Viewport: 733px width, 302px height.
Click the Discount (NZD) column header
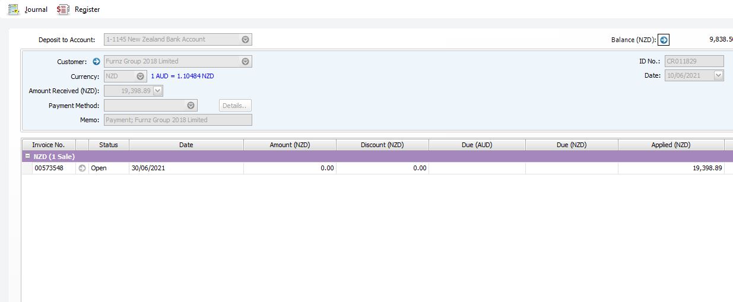pos(382,145)
